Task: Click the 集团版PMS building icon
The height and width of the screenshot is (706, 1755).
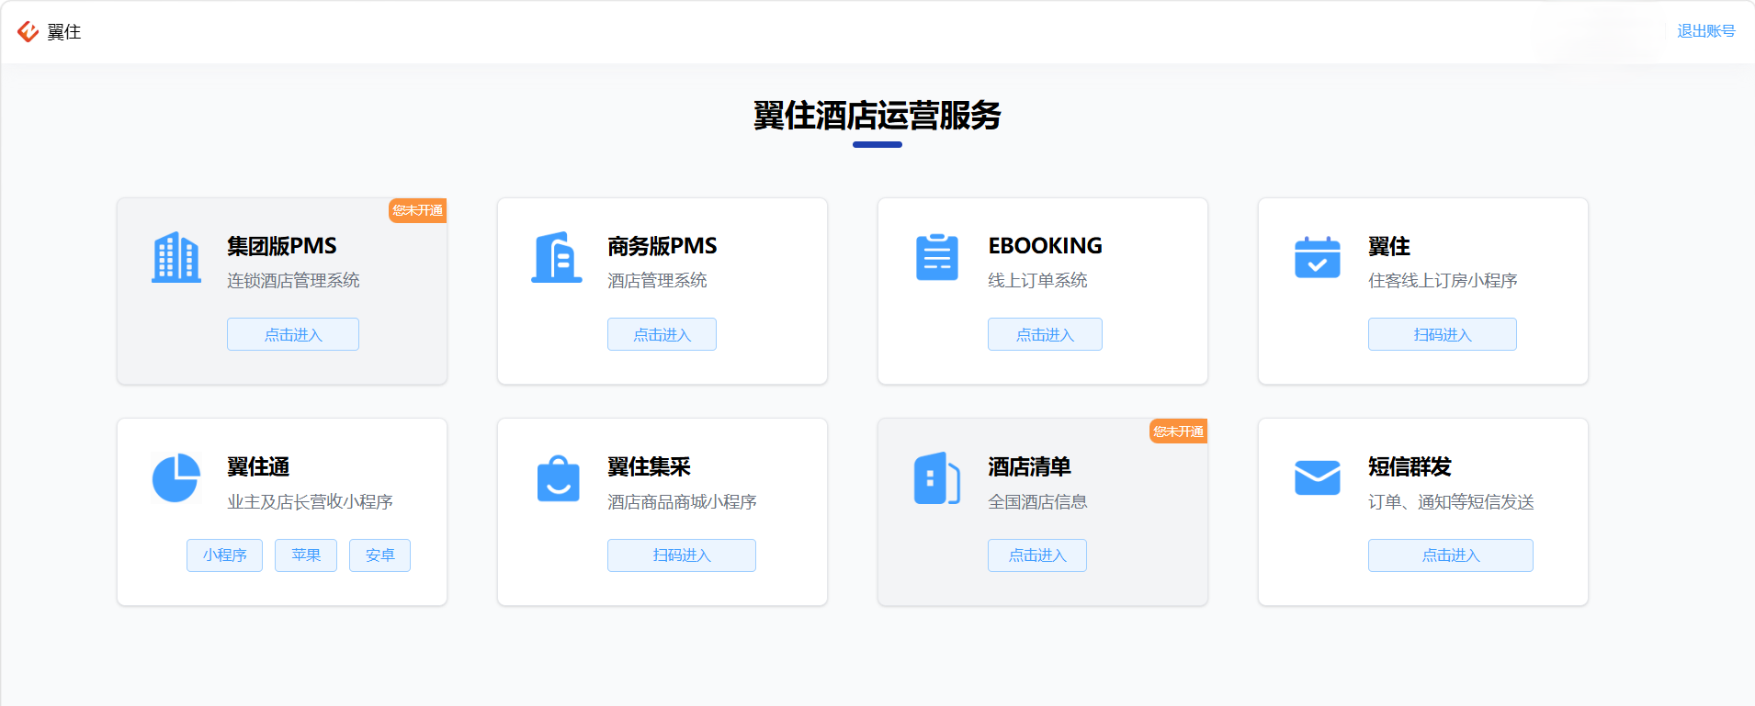Action: [176, 257]
